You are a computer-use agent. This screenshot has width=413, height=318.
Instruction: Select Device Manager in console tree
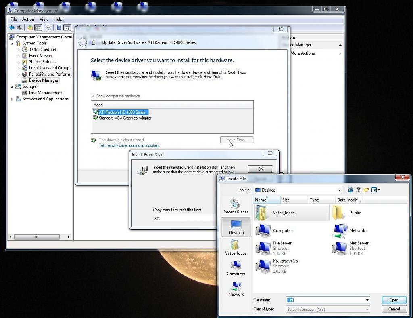click(41, 80)
